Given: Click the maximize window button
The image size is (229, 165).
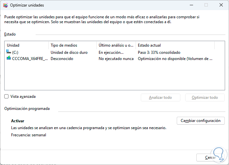Looking at the screenshot, I should [206, 5].
